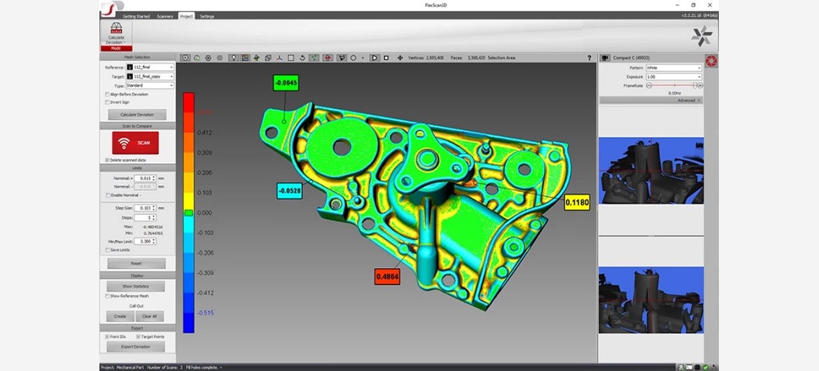Click the circular rotate arrow toolbar icon
This screenshot has height=371, width=819.
click(x=302, y=58)
